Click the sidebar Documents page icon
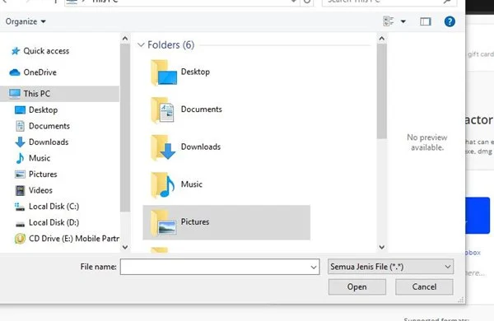 click(20, 126)
